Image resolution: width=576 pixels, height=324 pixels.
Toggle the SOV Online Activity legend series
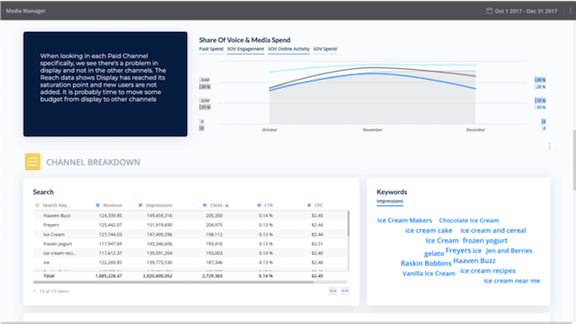(x=289, y=50)
